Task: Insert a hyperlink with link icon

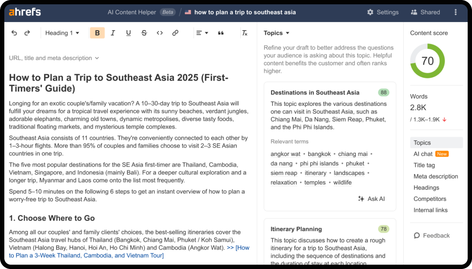Action: [x=175, y=33]
